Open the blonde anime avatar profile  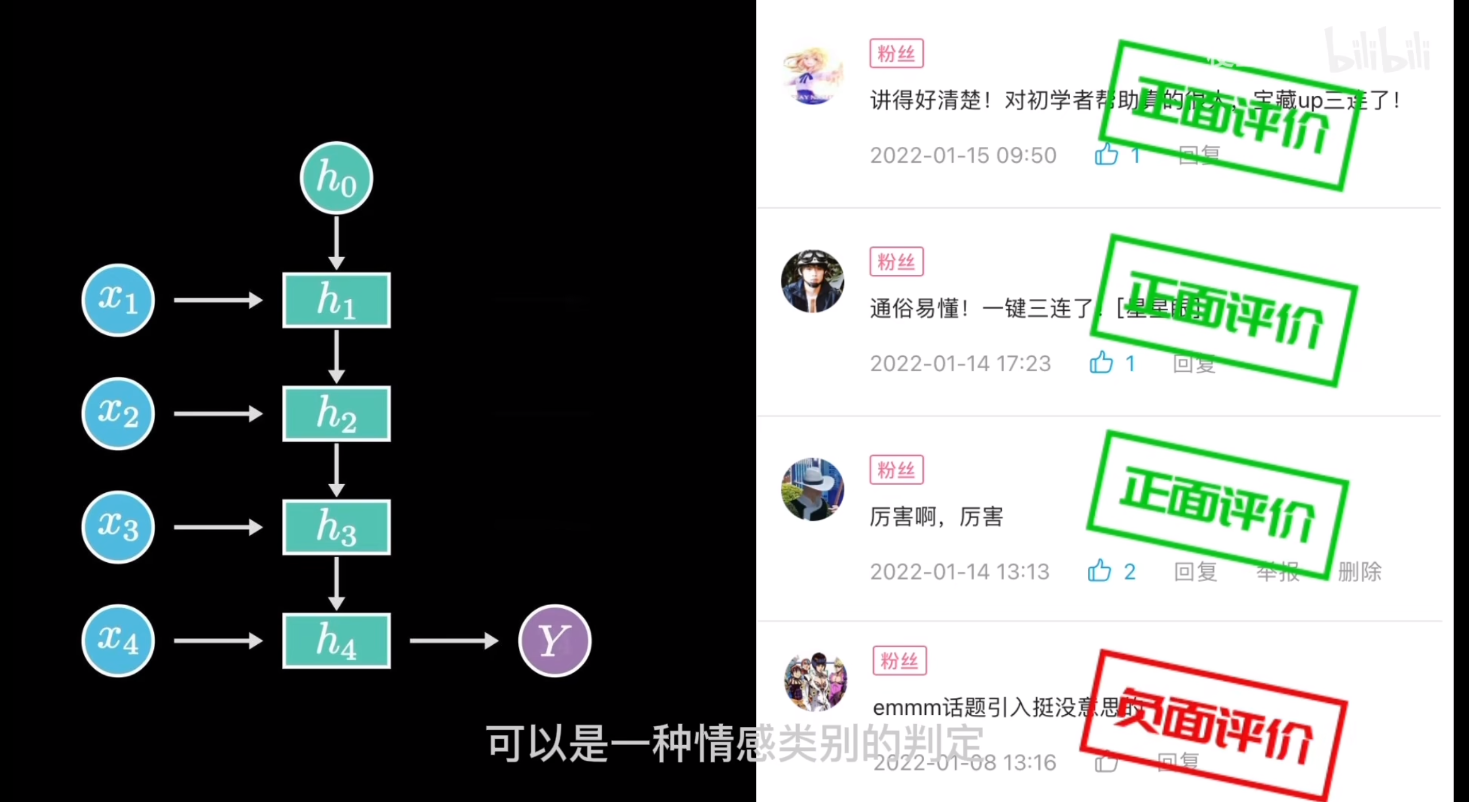click(813, 76)
